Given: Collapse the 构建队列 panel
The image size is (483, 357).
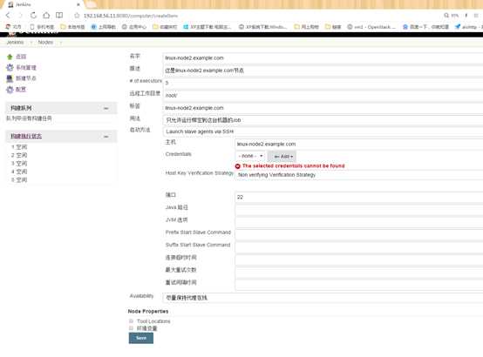Looking at the screenshot, I should click(106, 108).
